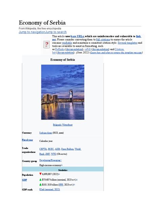Click the green up arrow beside $181.318 billion
Screen dimensions: 160x214
point(40,185)
